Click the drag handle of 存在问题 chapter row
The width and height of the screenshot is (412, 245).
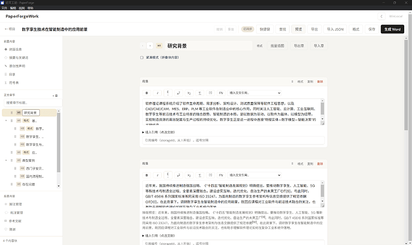click(11, 184)
